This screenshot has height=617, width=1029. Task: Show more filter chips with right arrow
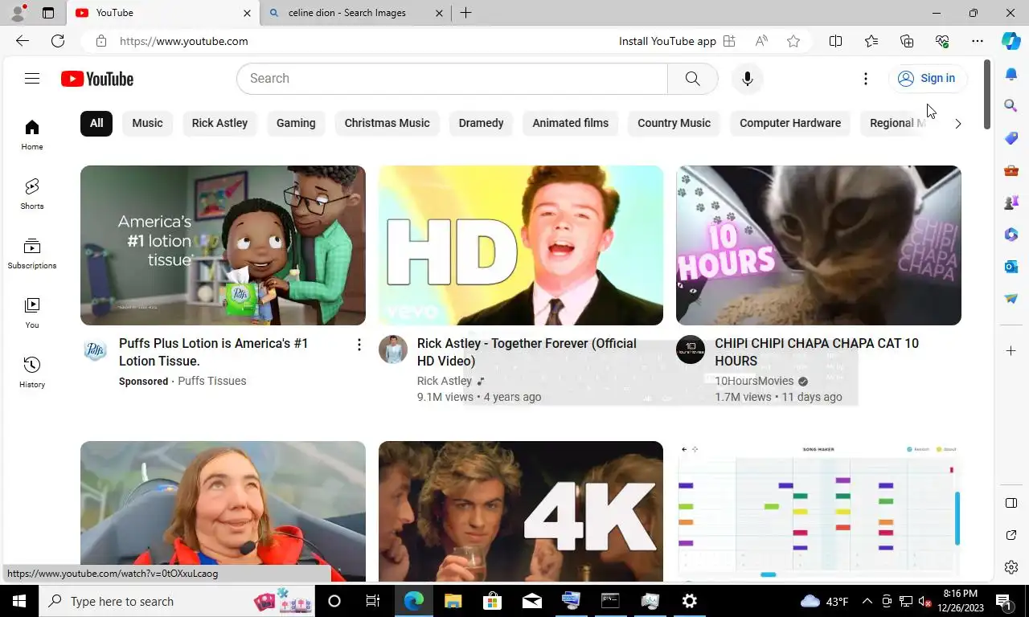click(x=957, y=124)
